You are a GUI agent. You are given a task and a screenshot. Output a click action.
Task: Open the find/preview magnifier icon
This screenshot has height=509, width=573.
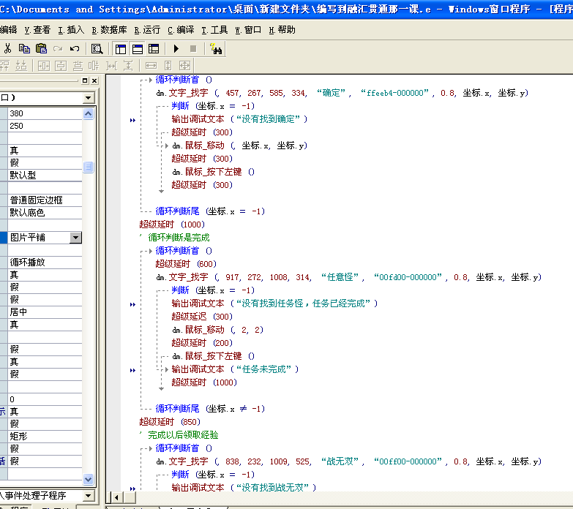[x=97, y=48]
